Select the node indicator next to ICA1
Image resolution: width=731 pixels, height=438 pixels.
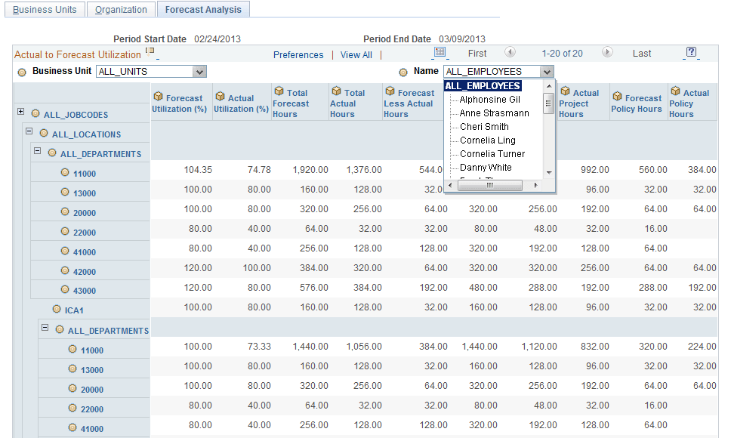click(57, 307)
